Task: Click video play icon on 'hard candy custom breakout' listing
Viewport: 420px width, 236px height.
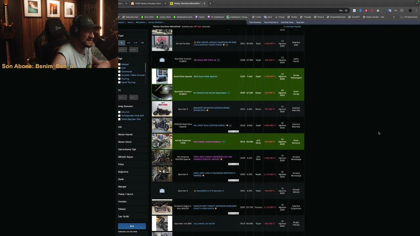Action: click(223, 142)
